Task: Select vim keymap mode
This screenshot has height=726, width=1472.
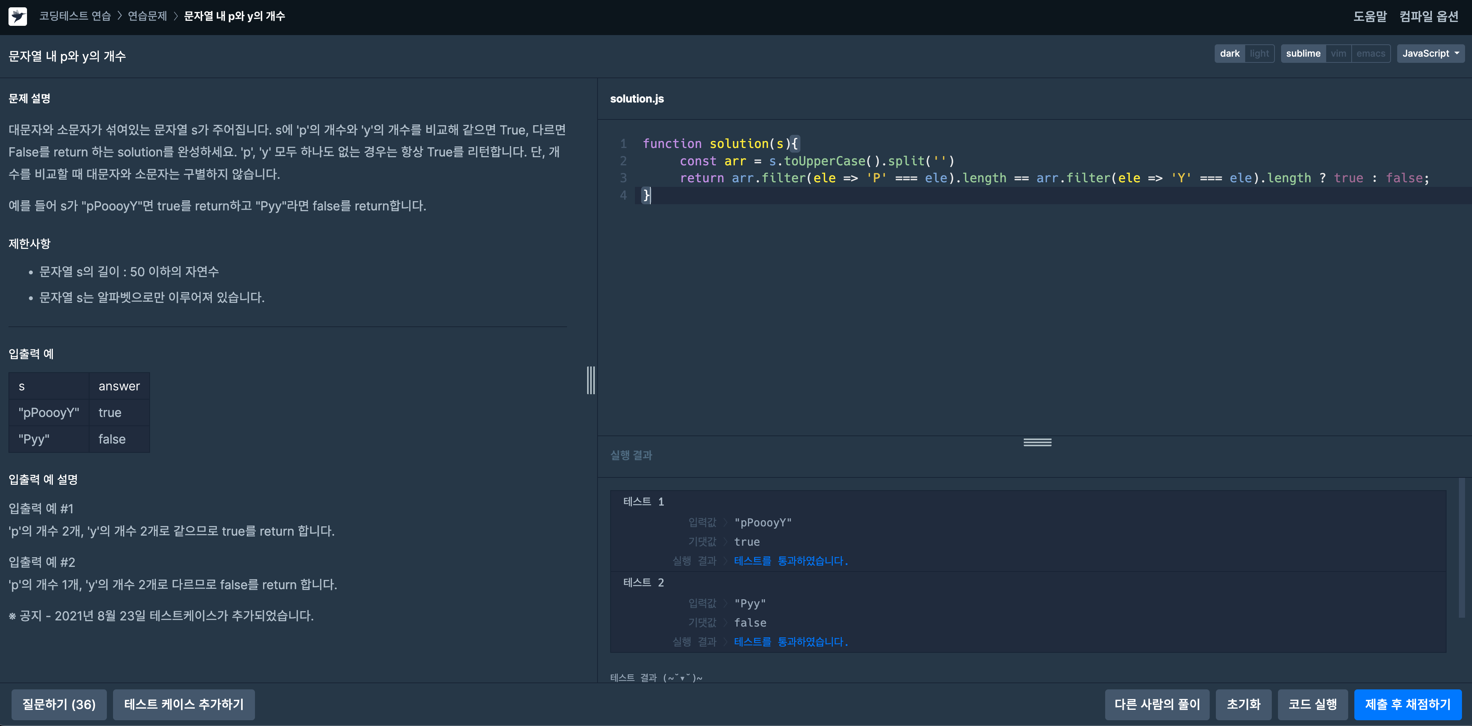Action: 1338,54
